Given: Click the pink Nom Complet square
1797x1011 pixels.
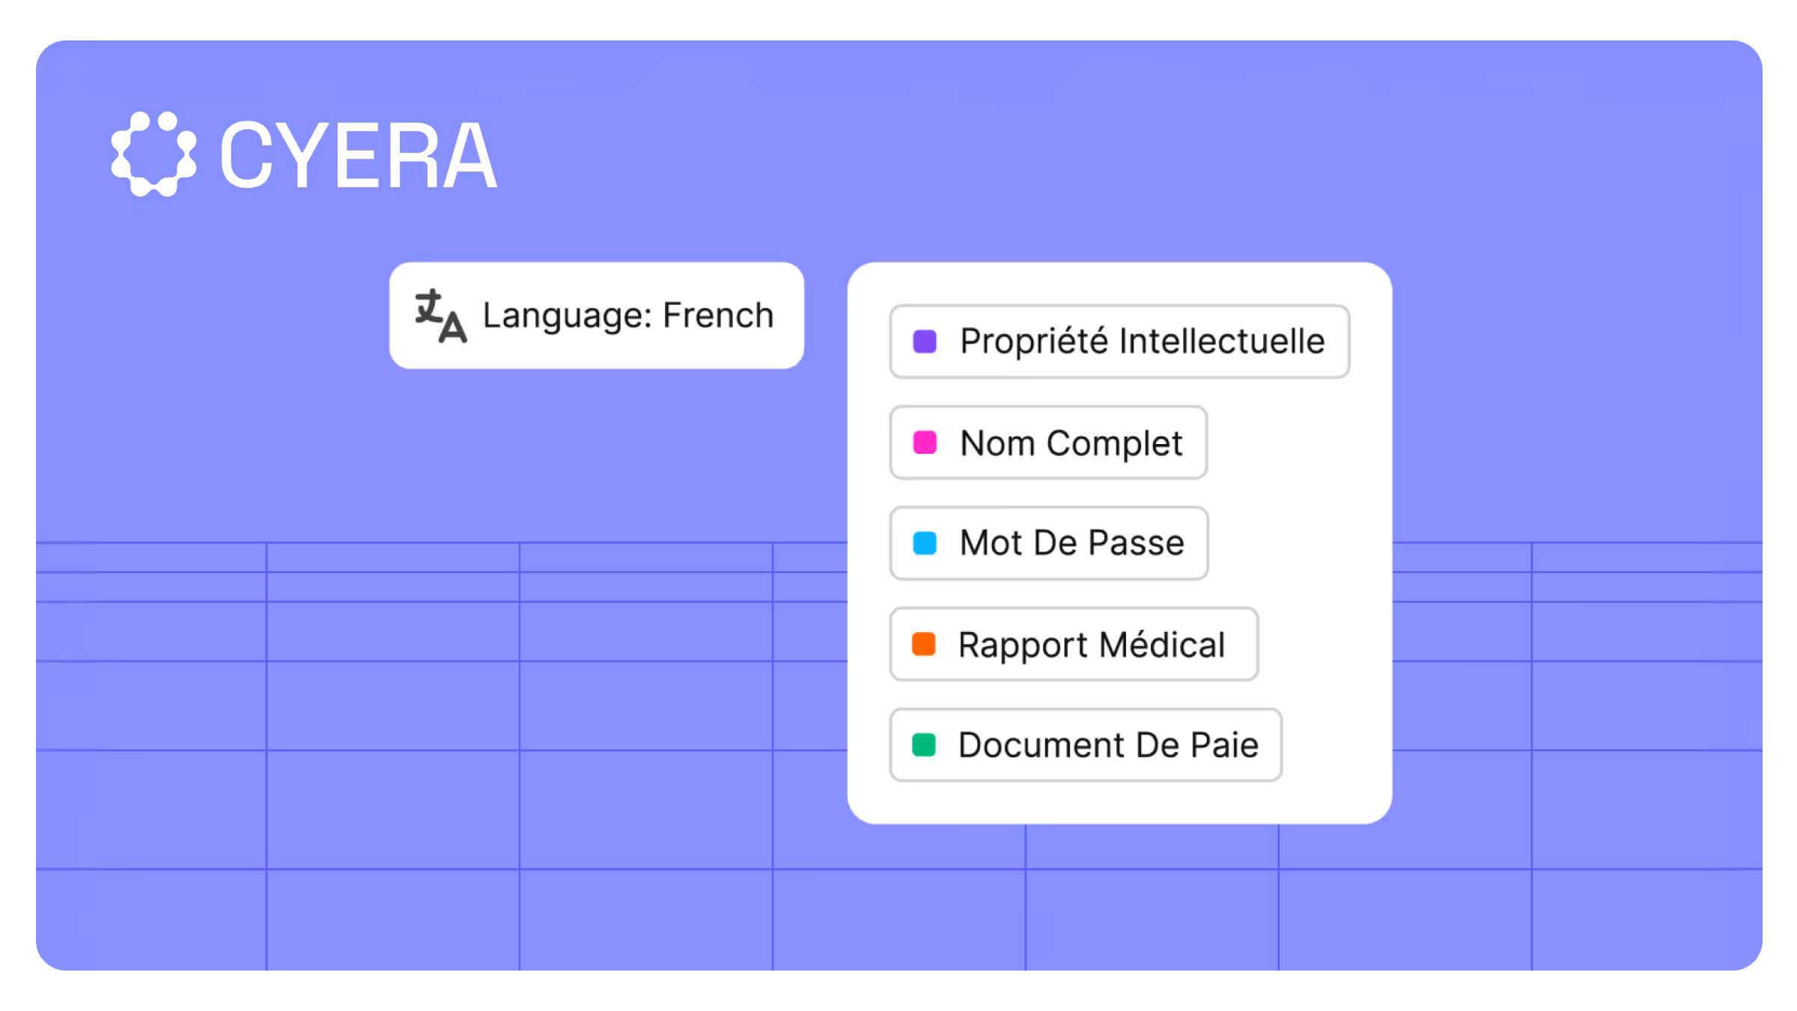Looking at the screenshot, I should click(x=925, y=443).
